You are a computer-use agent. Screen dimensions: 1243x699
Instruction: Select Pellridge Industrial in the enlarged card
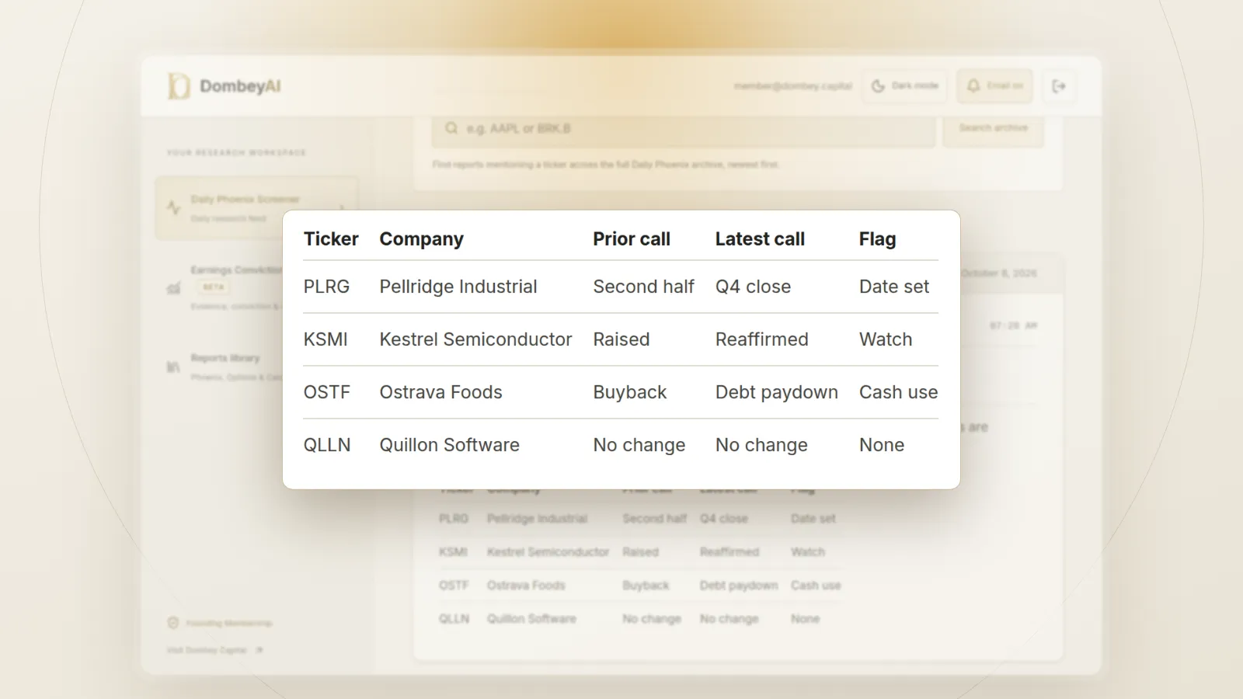pos(458,287)
